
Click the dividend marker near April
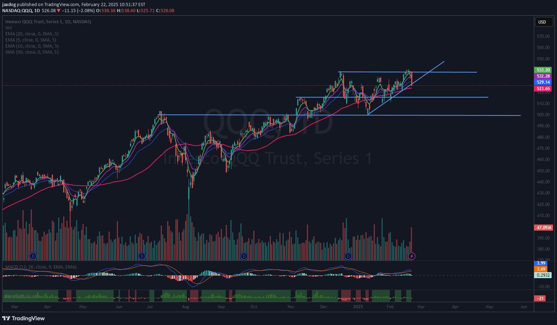click(33, 256)
